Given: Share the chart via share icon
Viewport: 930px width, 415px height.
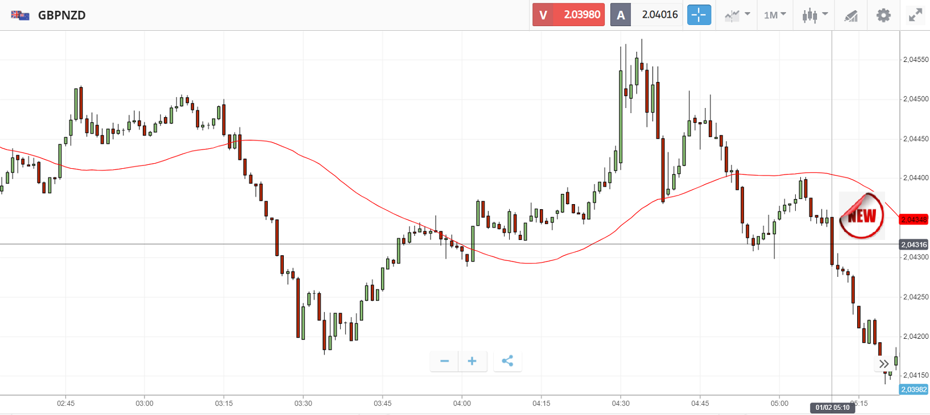Looking at the screenshot, I should [x=507, y=361].
